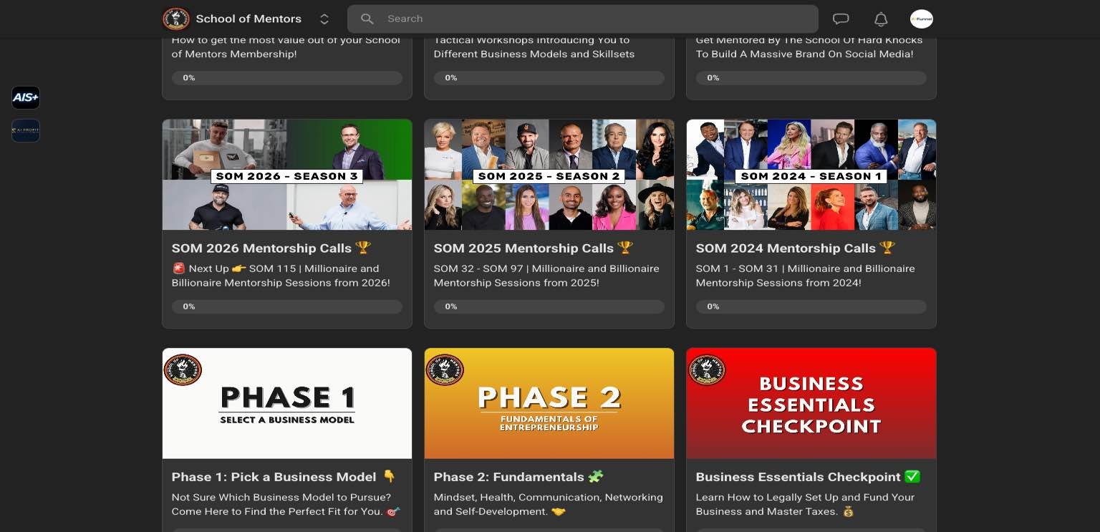The width and height of the screenshot is (1100, 532).
Task: Switch to the AIS+ community icon
Action: point(26,97)
